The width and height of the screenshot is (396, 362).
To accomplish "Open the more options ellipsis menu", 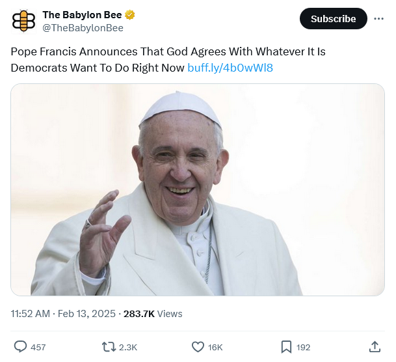I will pos(378,19).
